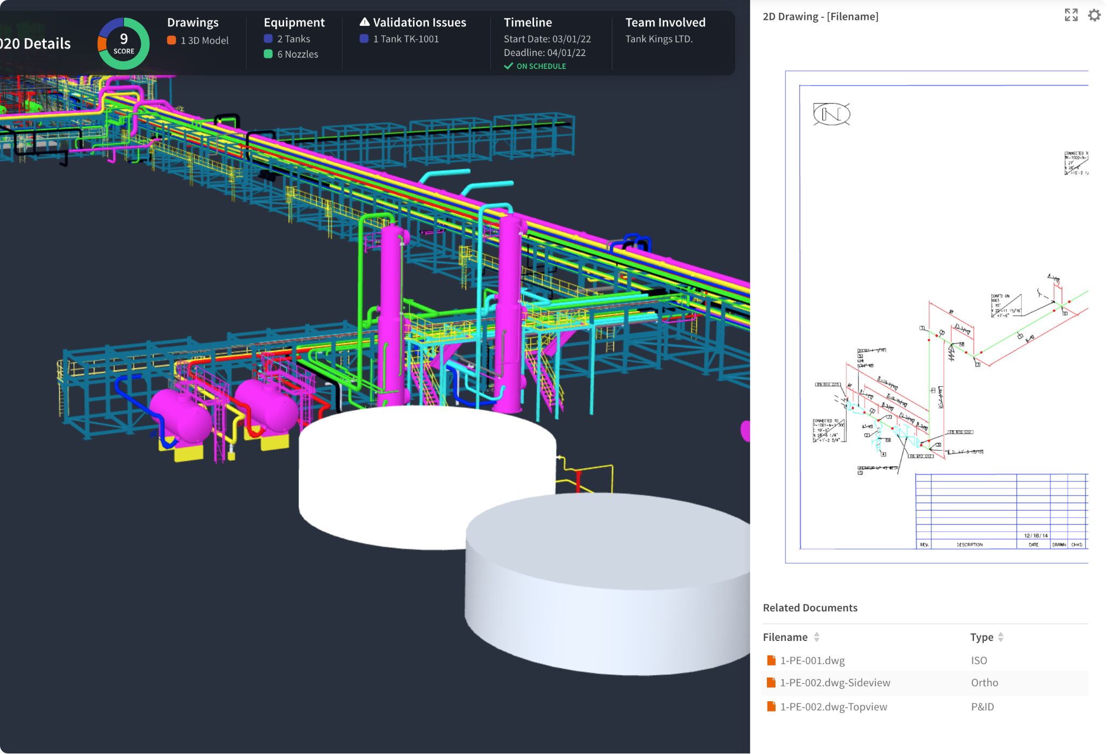
Task: Sort the Type column in Related Documents
Action: (1001, 637)
